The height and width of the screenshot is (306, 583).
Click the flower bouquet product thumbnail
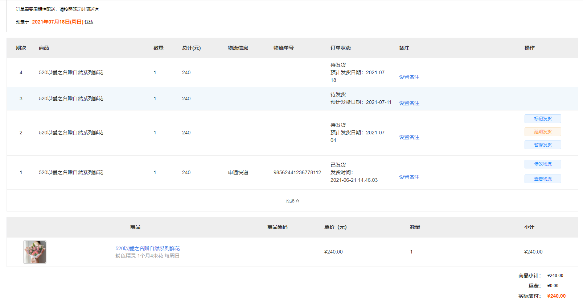[x=35, y=252]
